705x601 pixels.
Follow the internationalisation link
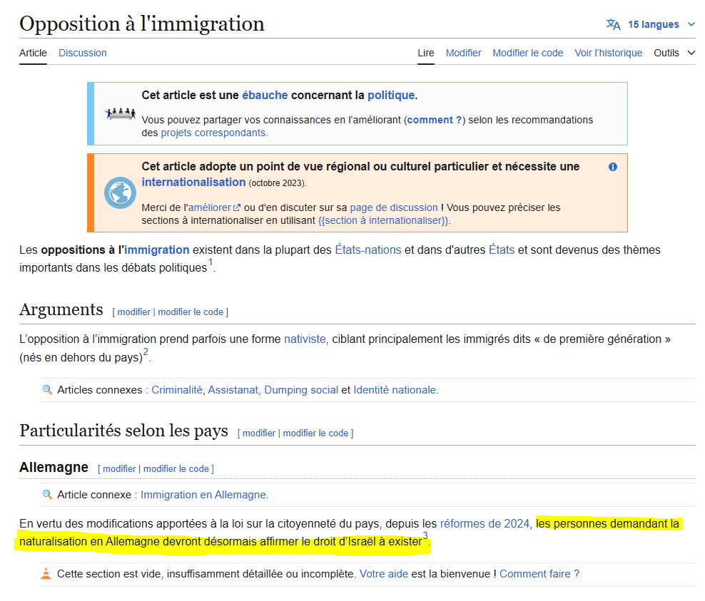pyautogui.click(x=194, y=182)
